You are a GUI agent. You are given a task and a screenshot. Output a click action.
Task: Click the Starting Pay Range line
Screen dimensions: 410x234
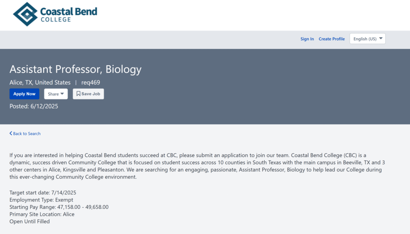point(59,207)
